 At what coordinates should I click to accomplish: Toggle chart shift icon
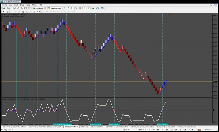pos(88,8)
